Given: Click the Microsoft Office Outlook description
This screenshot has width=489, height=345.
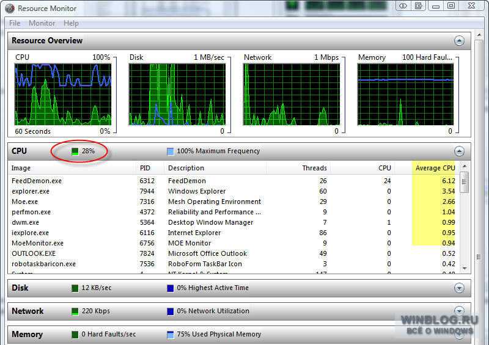Looking at the screenshot, I should pyautogui.click(x=207, y=253).
